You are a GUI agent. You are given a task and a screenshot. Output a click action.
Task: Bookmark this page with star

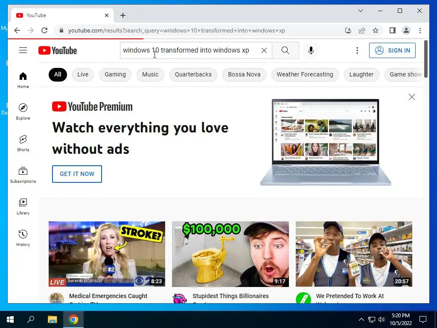click(x=376, y=30)
